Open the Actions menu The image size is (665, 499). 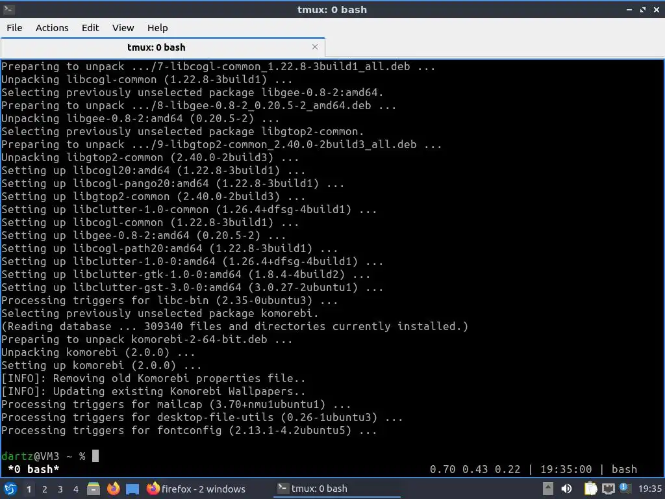[x=52, y=27]
